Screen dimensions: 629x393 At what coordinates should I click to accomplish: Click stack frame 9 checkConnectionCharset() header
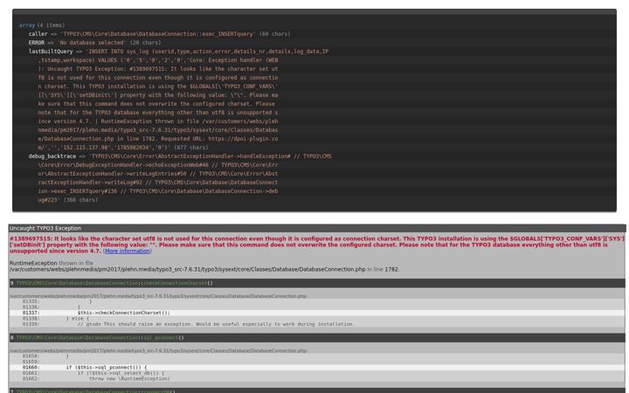click(x=317, y=283)
